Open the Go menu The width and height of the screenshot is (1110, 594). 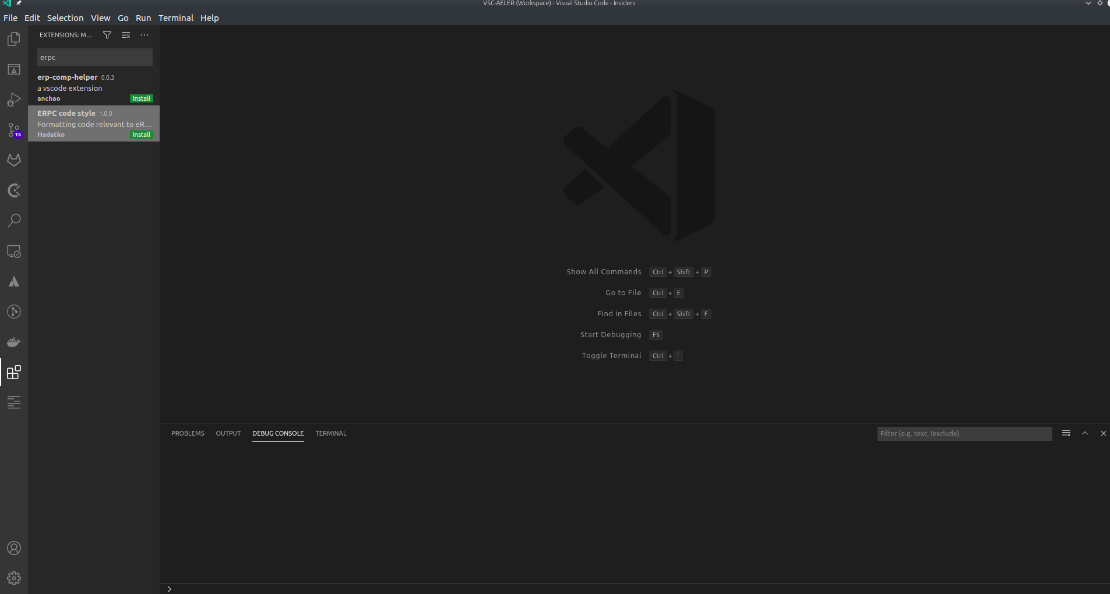pos(123,18)
